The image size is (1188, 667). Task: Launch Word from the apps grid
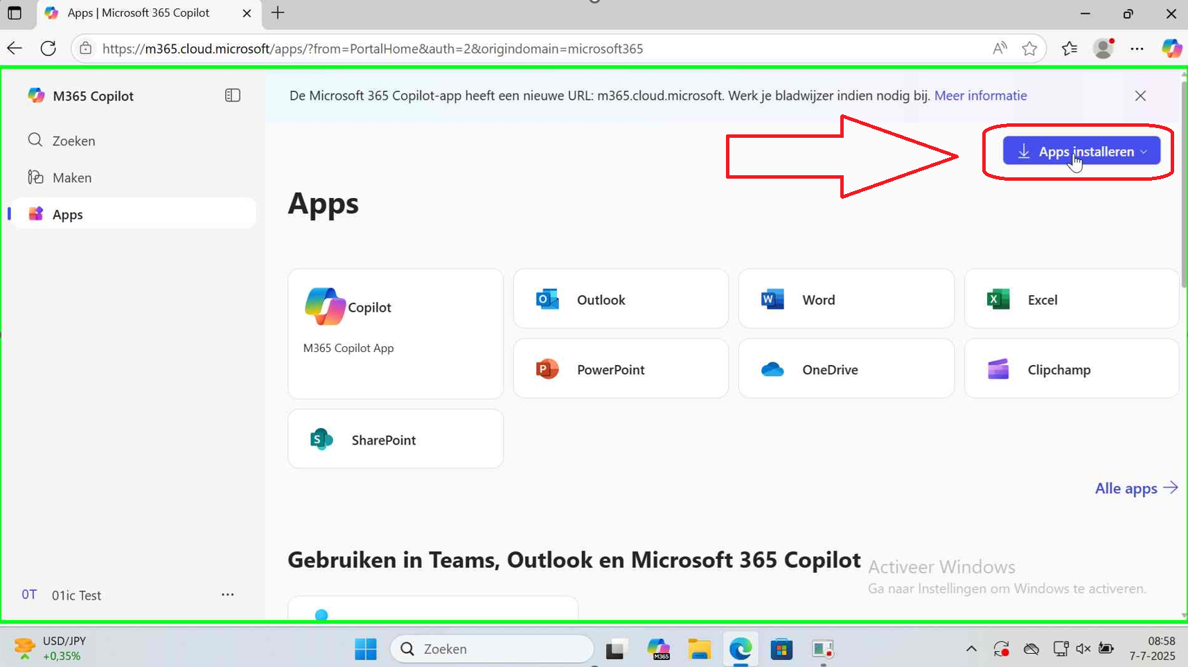[845, 299]
